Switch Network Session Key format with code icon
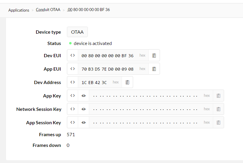 [x=72, y=109]
